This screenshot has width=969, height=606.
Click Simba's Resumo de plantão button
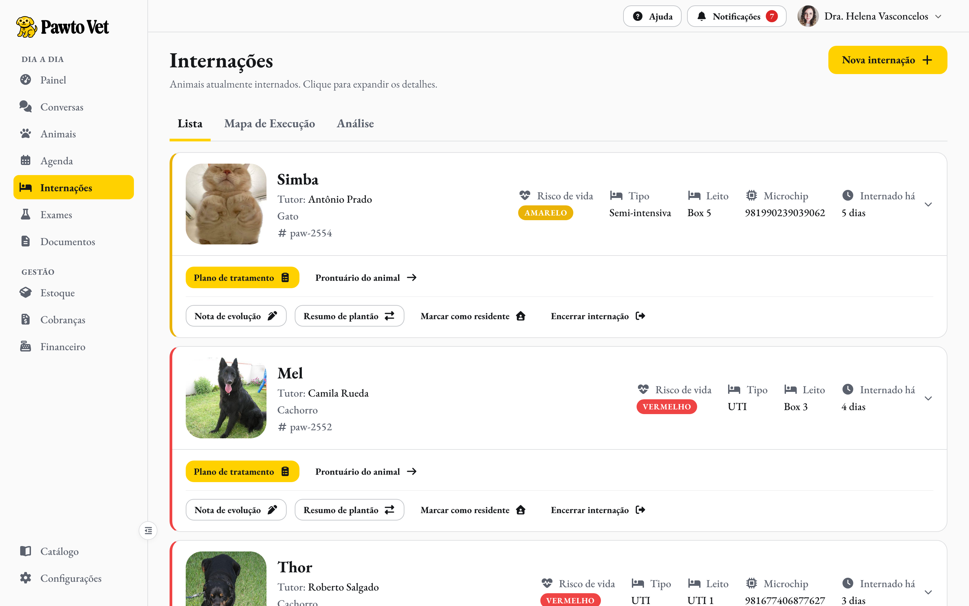pos(349,316)
